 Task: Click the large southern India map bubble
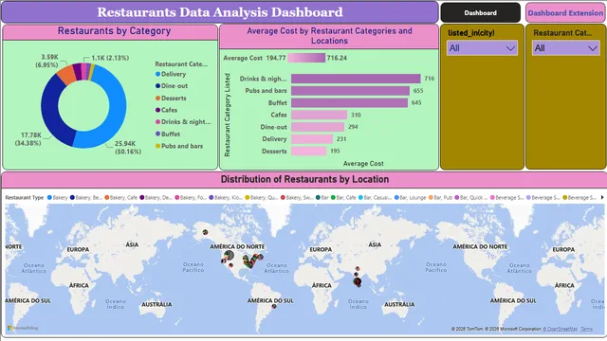(x=357, y=282)
